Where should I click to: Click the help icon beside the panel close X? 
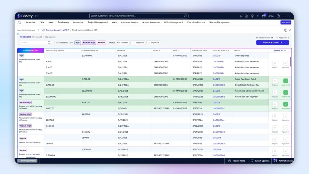tap(285, 30)
